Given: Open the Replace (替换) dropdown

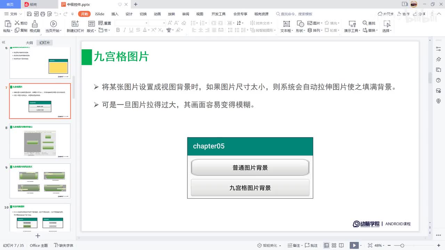Looking at the screenshot, I should (370, 30).
